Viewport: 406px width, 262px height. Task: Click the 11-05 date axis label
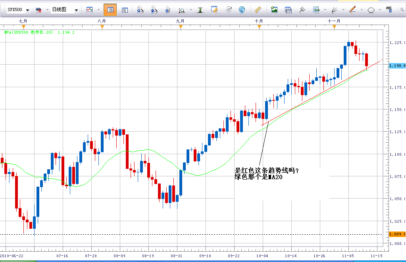pyautogui.click(x=348, y=256)
